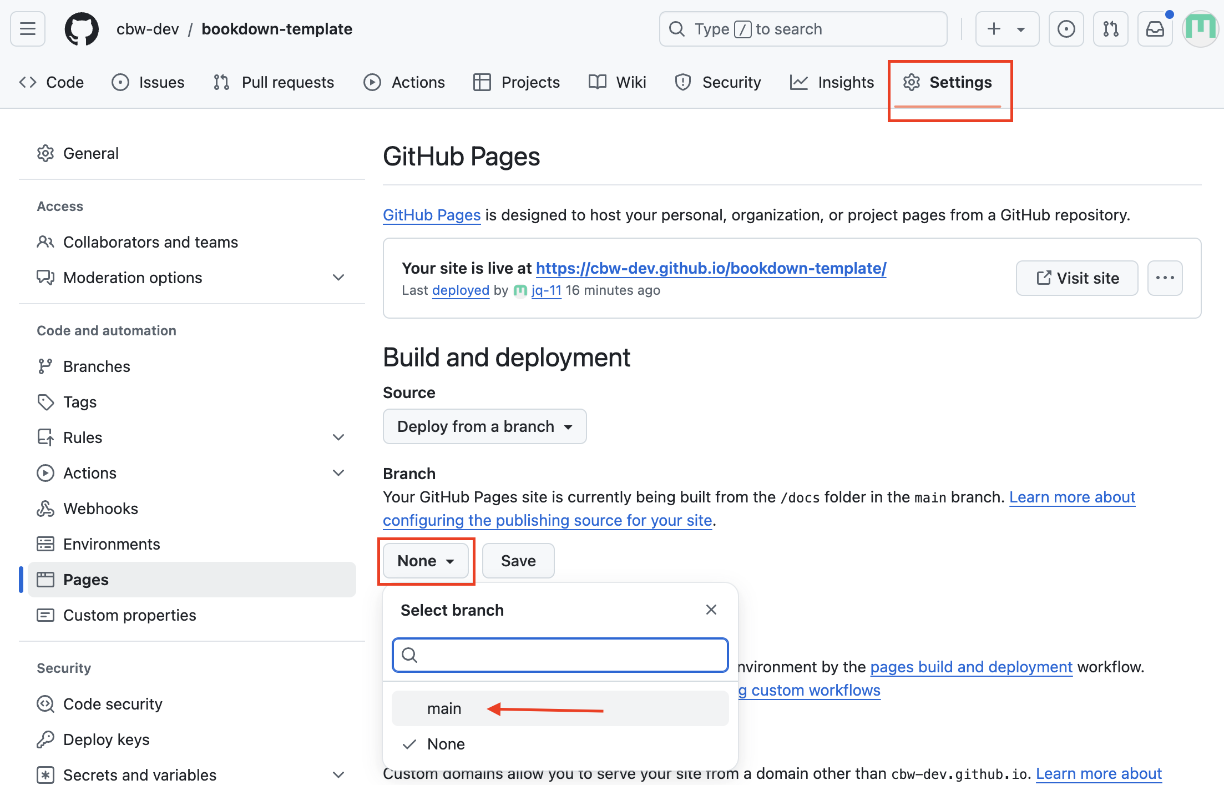This screenshot has height=785, width=1224.
Task: Close the Select branch popup
Action: (711, 610)
